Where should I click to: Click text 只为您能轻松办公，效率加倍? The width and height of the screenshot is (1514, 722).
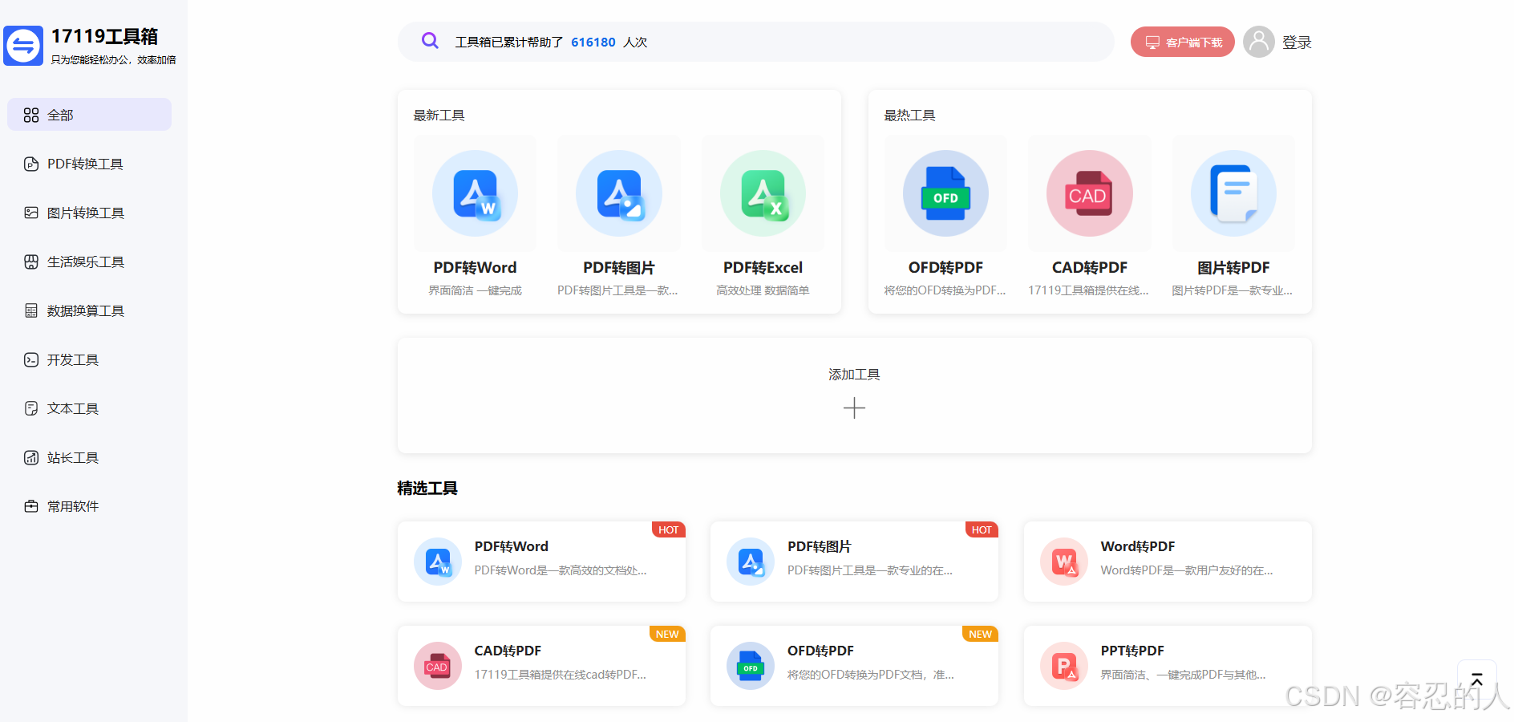113,60
